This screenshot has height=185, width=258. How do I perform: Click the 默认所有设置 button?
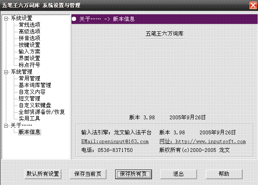click(x=43, y=174)
